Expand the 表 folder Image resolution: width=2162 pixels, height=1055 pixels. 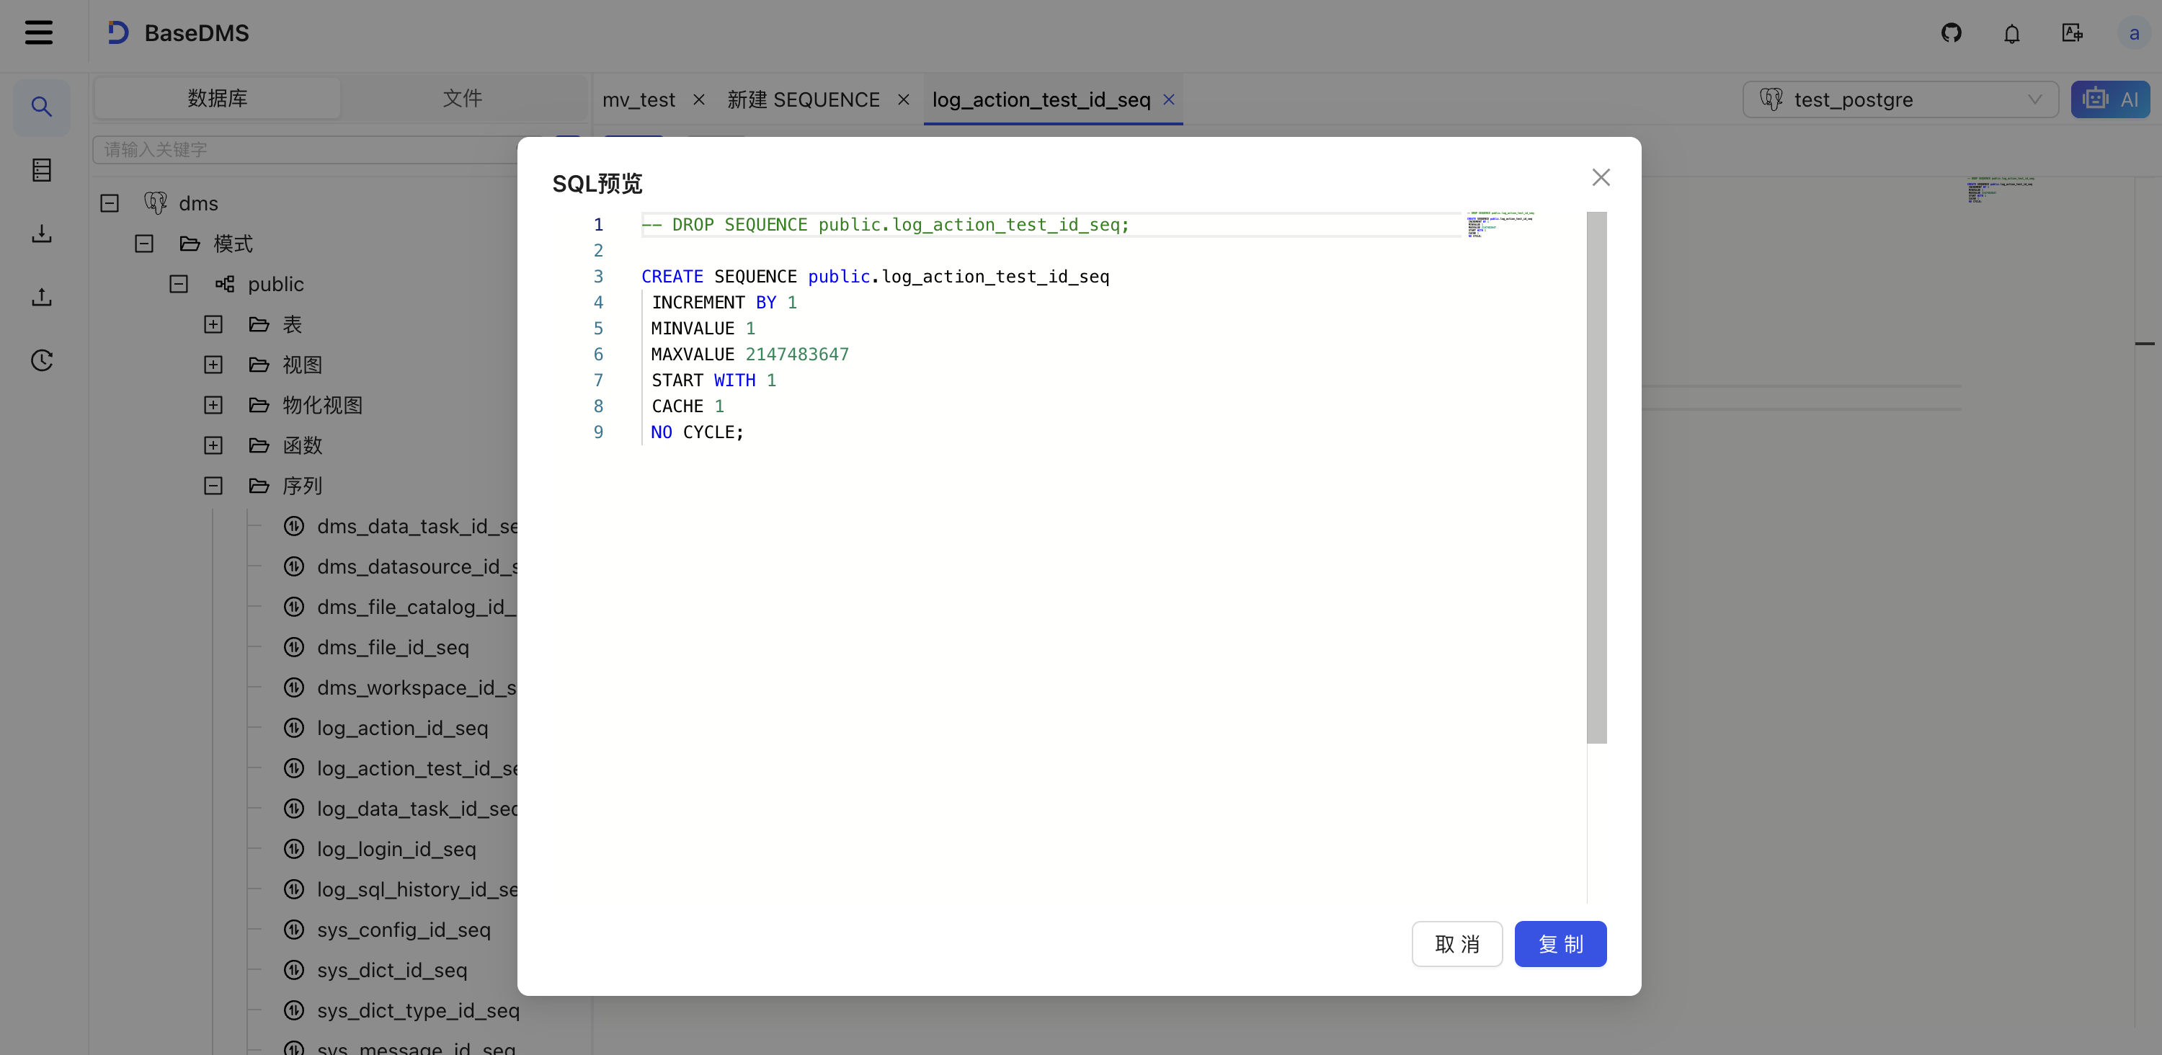213,324
